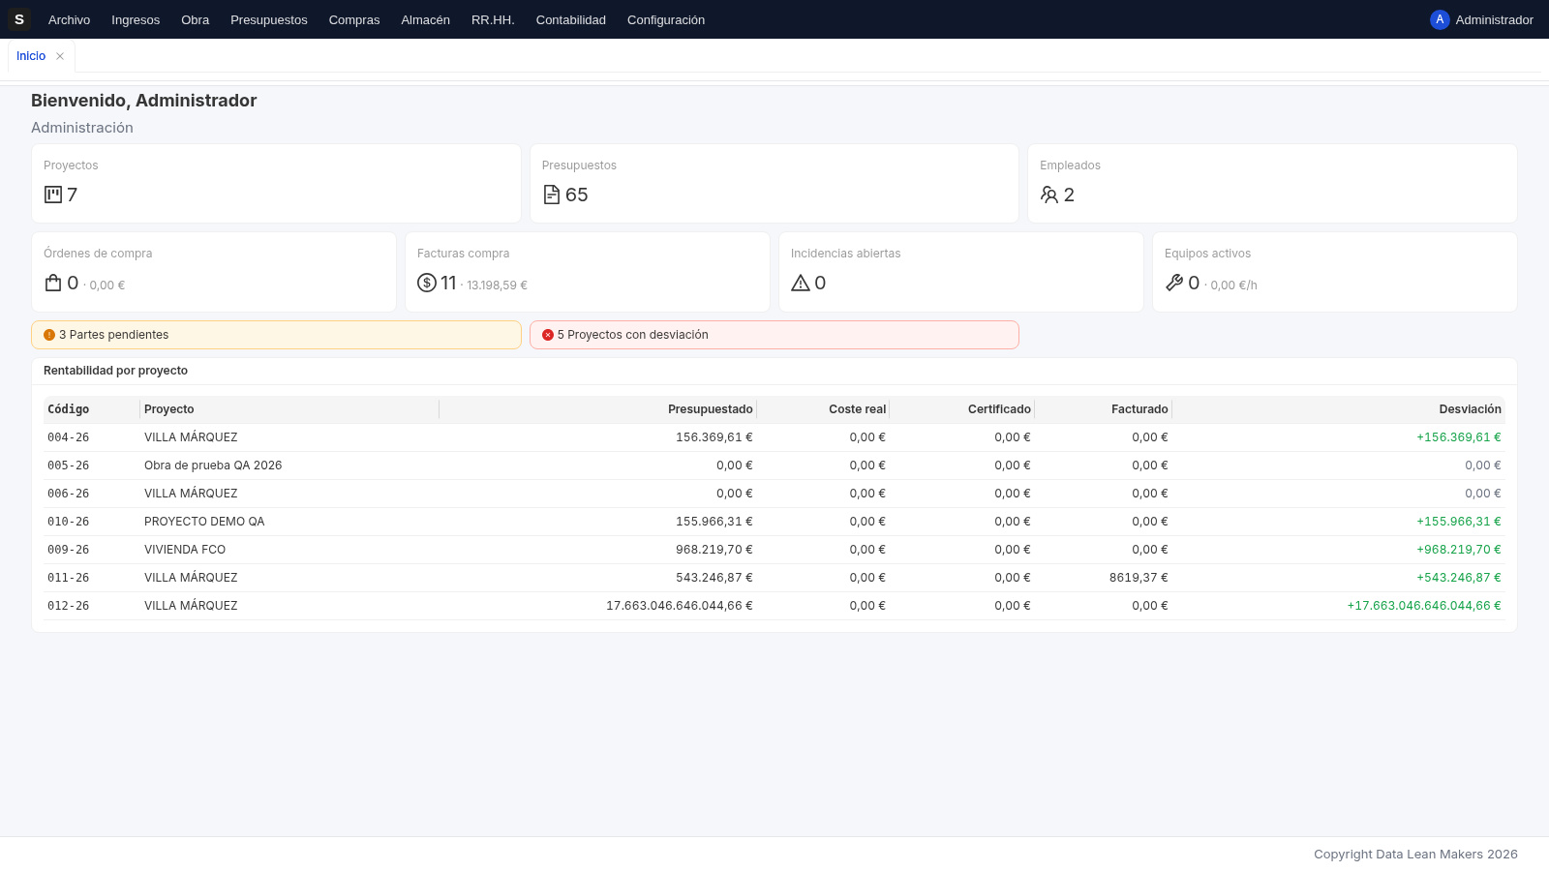Click the 13.198,59 € Facturas compra amount
Image resolution: width=1549 pixels, height=871 pixels.
(x=497, y=285)
